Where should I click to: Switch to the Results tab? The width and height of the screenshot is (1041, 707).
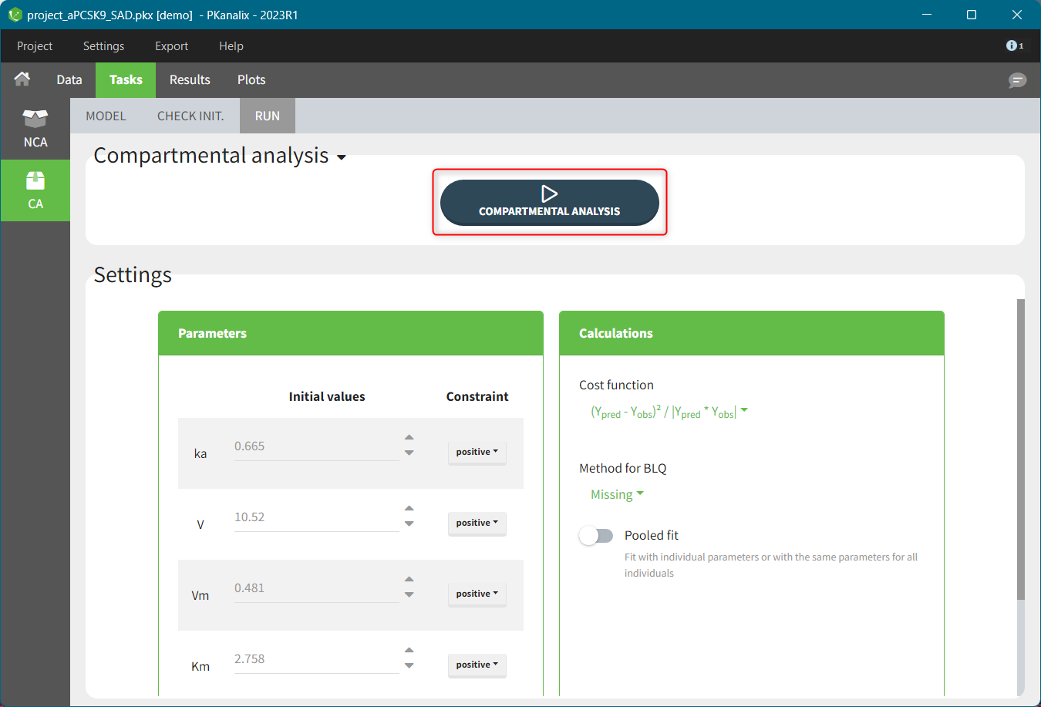tap(190, 80)
